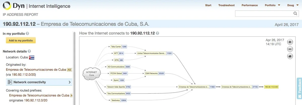Click the Dyn logo icon

click(x=7, y=6)
